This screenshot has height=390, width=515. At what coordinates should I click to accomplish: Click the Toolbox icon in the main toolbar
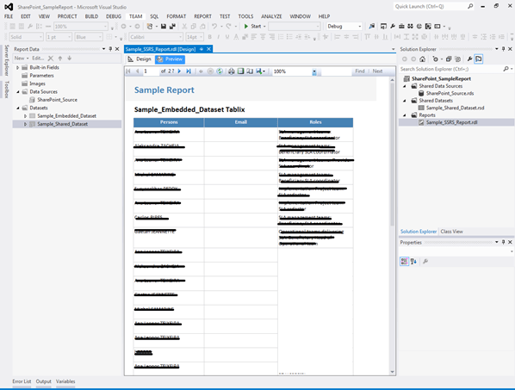point(401,27)
